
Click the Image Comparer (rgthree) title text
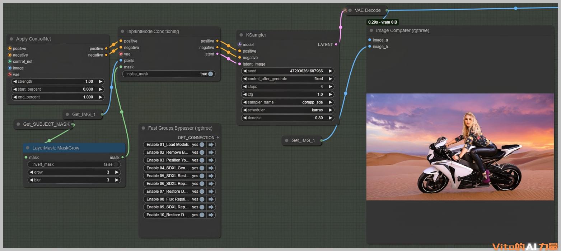click(403, 30)
